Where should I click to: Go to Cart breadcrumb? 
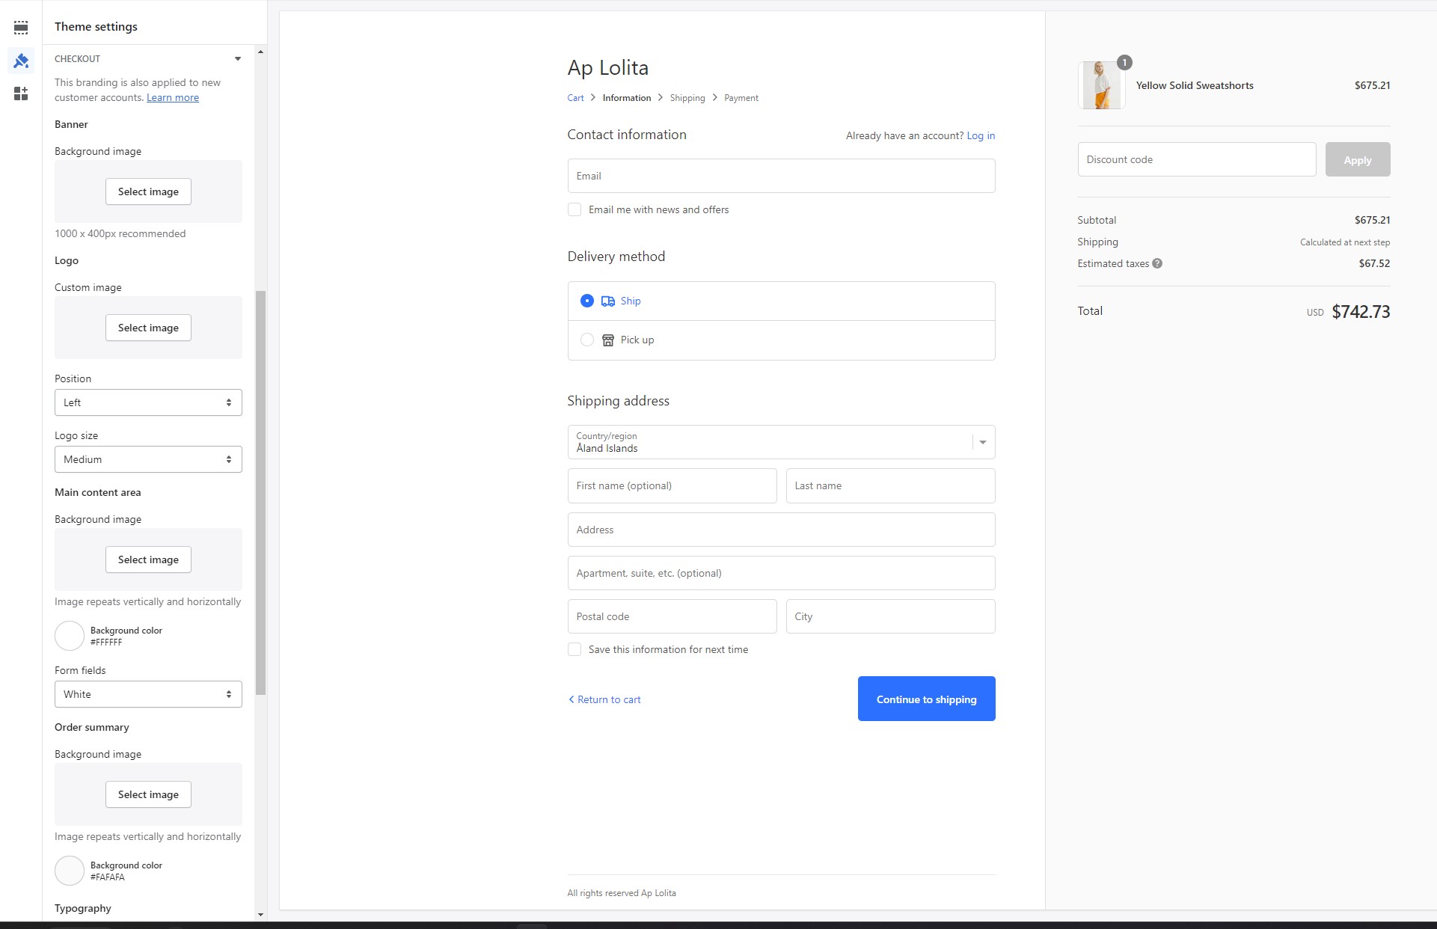coord(575,98)
